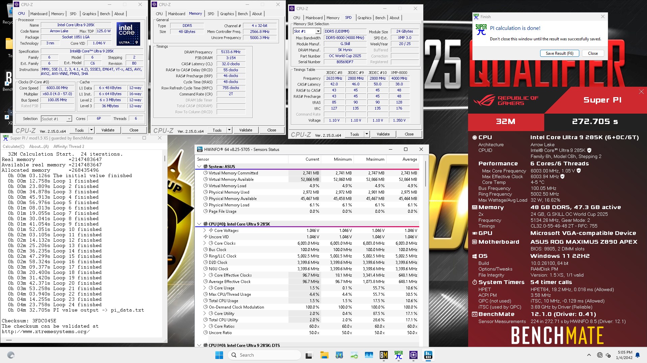Screen dimensions: 647x363
Task: Click the clock icon beside Bus Clock
Action: (x=205, y=250)
